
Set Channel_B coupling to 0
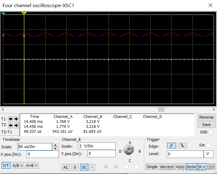(x=75, y=167)
